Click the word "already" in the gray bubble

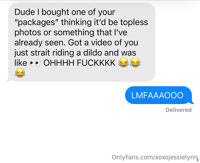click(28, 43)
